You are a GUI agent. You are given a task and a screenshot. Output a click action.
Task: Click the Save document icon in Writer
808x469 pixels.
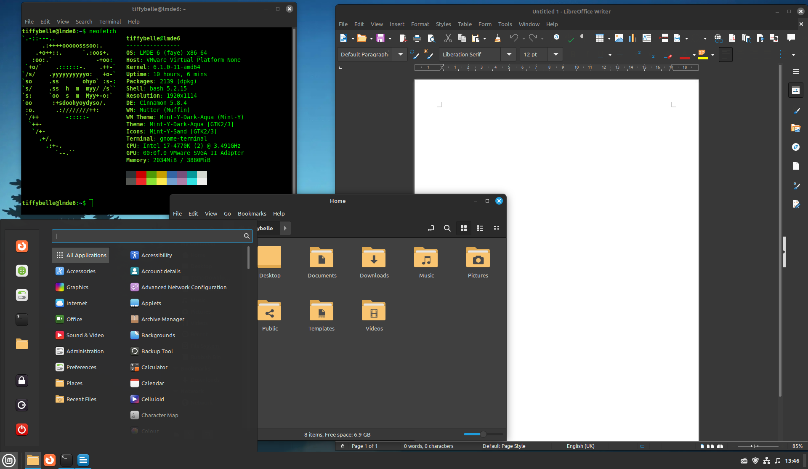[x=380, y=38]
